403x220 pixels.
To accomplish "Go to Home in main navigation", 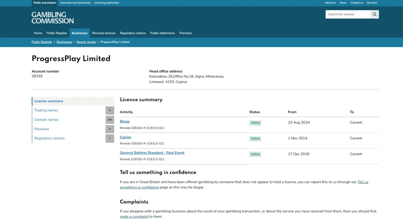I will pyautogui.click(x=38, y=33).
